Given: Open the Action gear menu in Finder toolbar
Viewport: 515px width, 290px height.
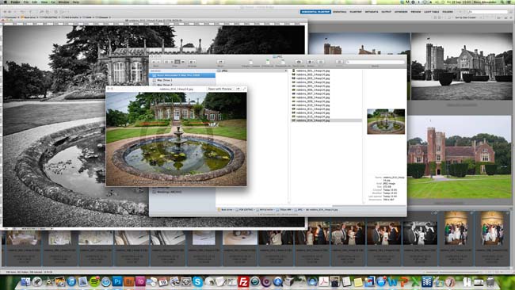Looking at the screenshot, I should 311,62.
